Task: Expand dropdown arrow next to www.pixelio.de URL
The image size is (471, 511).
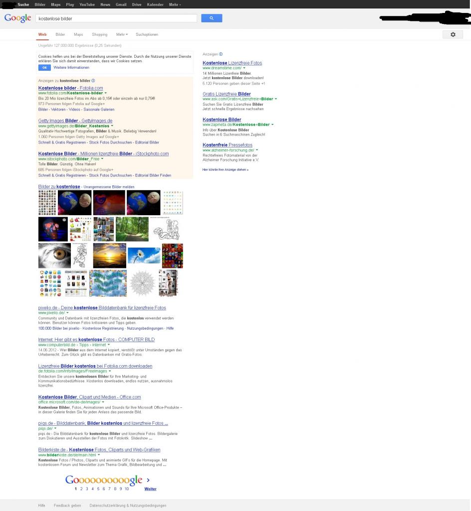Action: pos(67,313)
